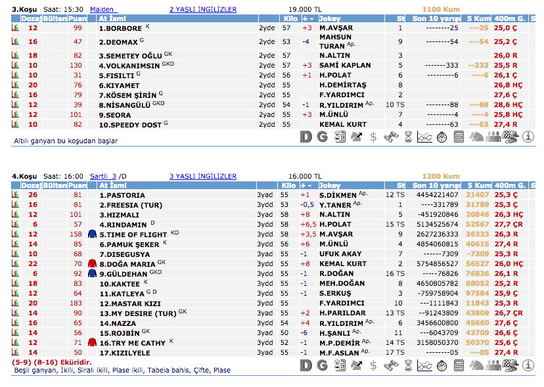Click the binoculars icon in race 3 toolbar
The height and width of the screenshot is (387, 544).
391,137
